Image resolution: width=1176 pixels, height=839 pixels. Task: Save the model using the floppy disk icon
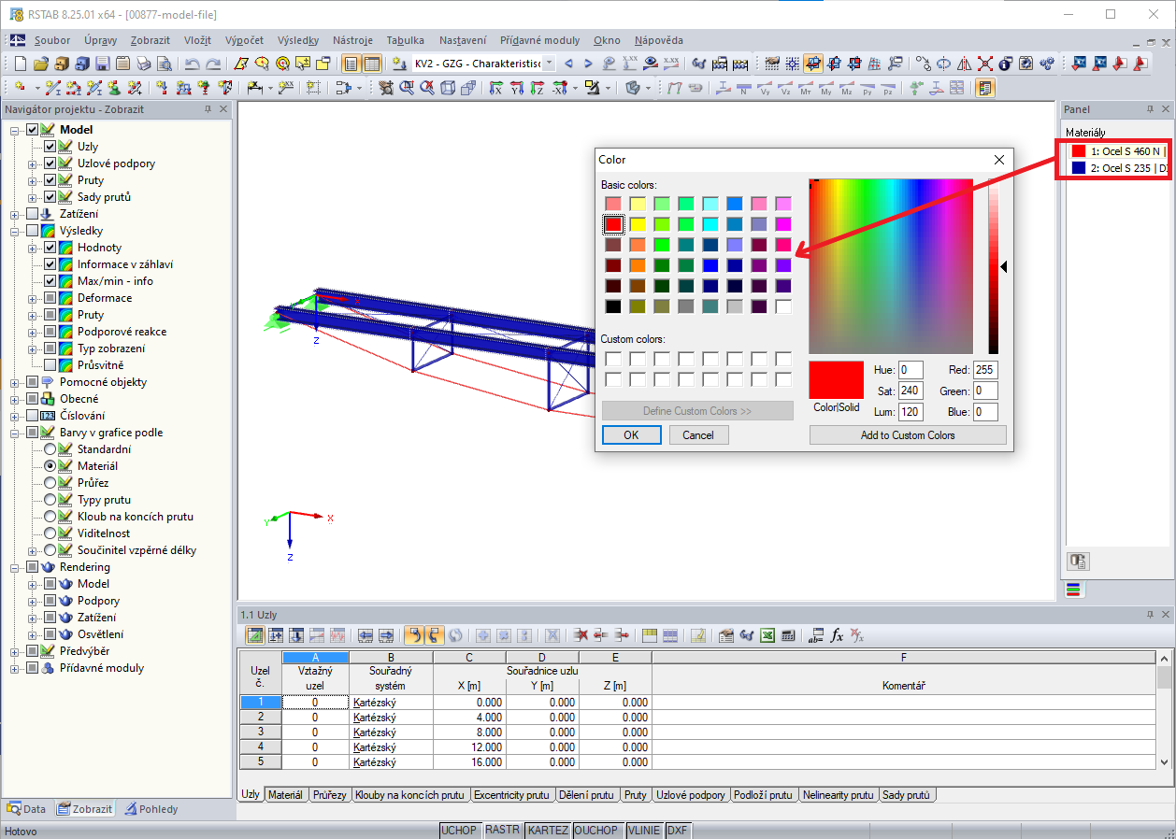click(x=102, y=64)
